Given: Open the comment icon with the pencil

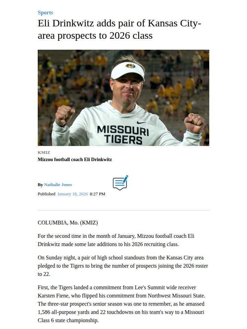Looking at the screenshot, I should pyautogui.click(x=120, y=183).
